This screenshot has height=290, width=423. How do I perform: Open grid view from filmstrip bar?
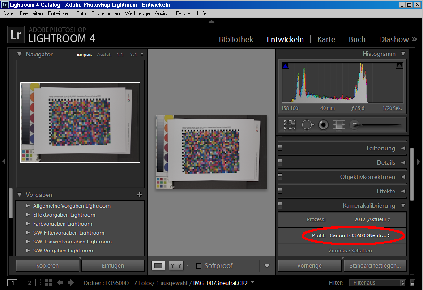pyautogui.click(x=48, y=283)
